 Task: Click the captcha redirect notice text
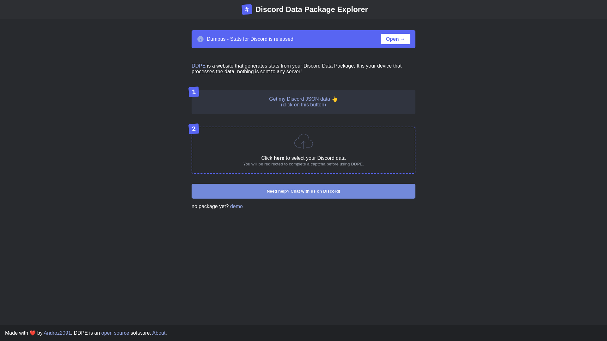coord(303,164)
